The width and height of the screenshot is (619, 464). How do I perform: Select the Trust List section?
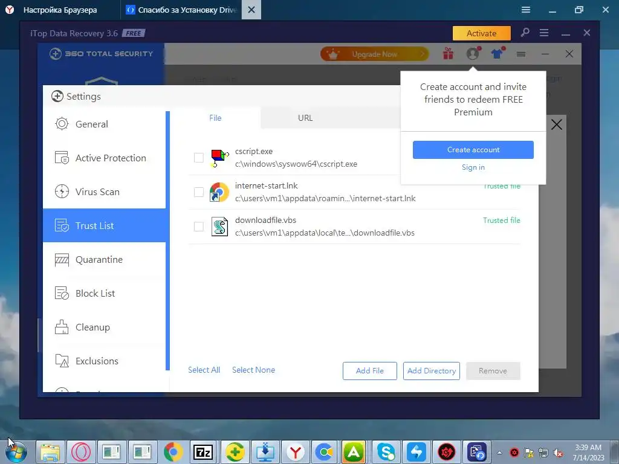[x=104, y=225]
